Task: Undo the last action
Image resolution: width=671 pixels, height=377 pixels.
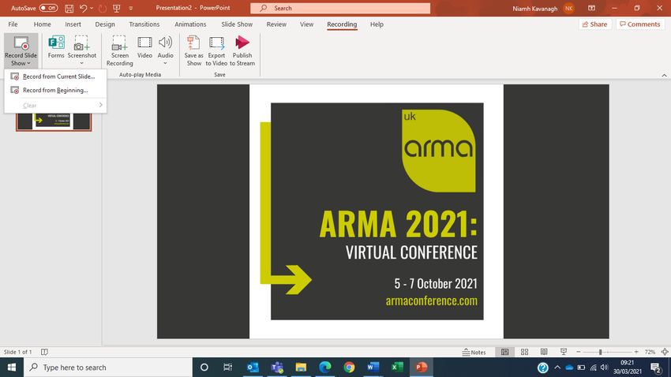Action: coord(84,8)
